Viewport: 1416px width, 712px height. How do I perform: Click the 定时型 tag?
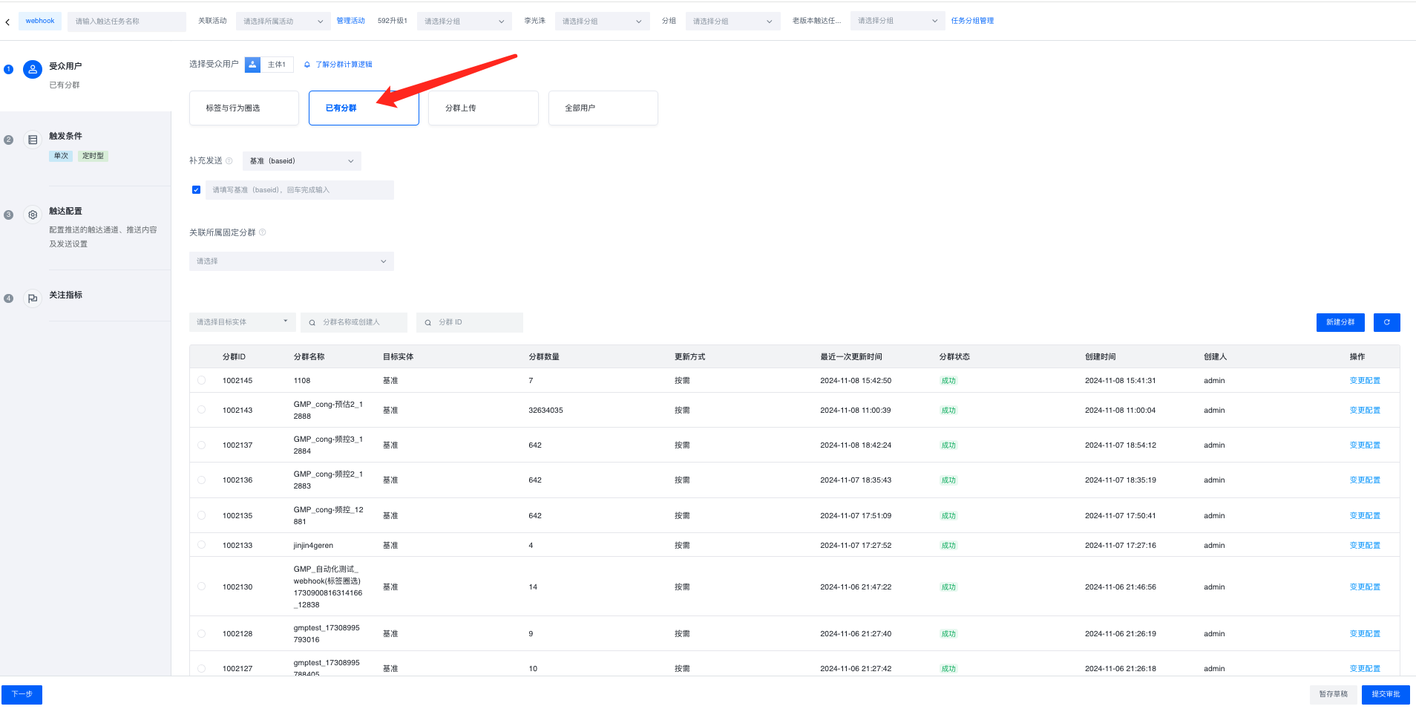click(x=93, y=156)
